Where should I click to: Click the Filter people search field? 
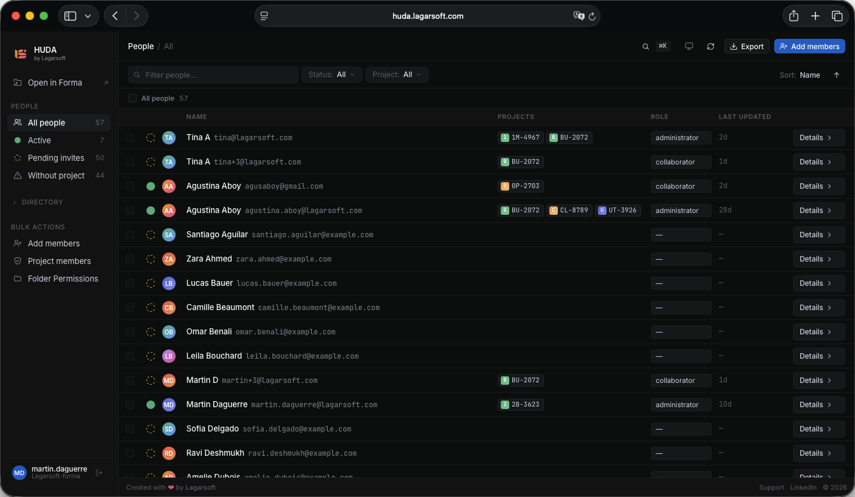click(x=213, y=75)
